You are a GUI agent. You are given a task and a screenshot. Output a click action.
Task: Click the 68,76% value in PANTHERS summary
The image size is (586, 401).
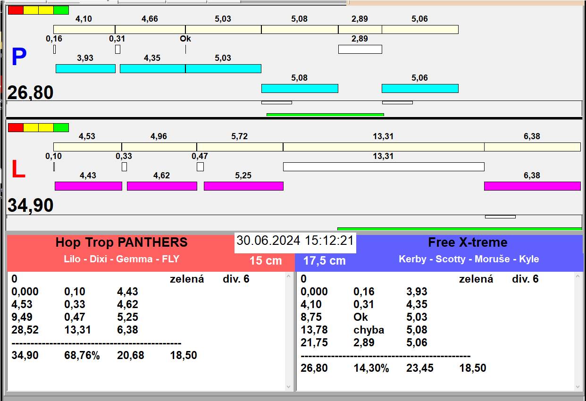click(x=82, y=355)
